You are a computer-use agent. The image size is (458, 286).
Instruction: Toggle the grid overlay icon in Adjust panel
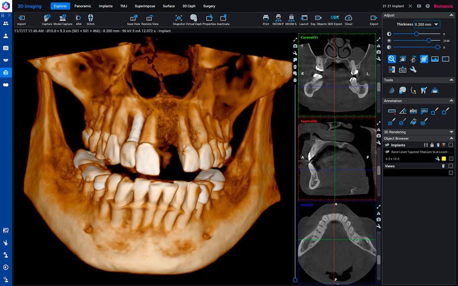coord(424,59)
